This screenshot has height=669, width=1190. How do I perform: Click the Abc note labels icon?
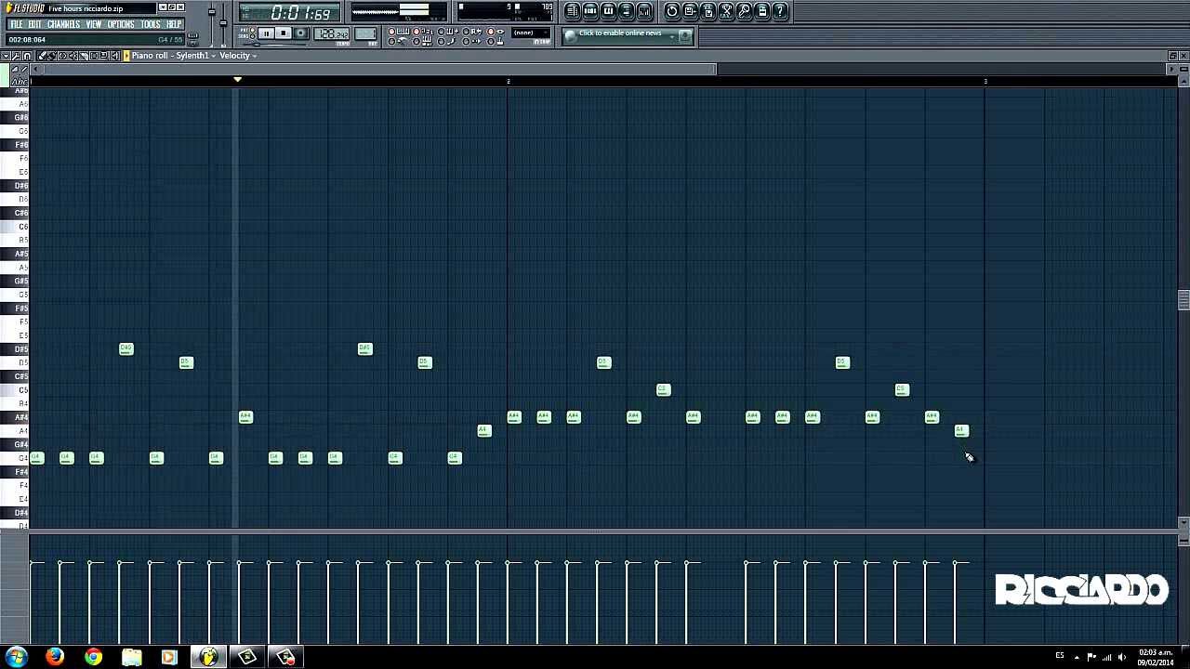click(20, 82)
